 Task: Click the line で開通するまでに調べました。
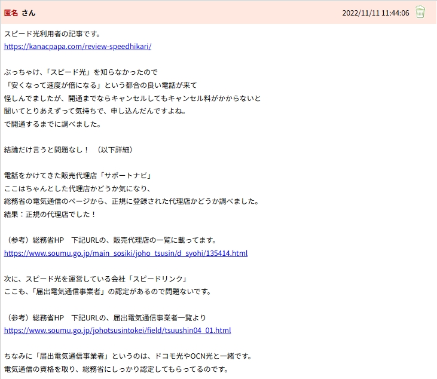53,124
